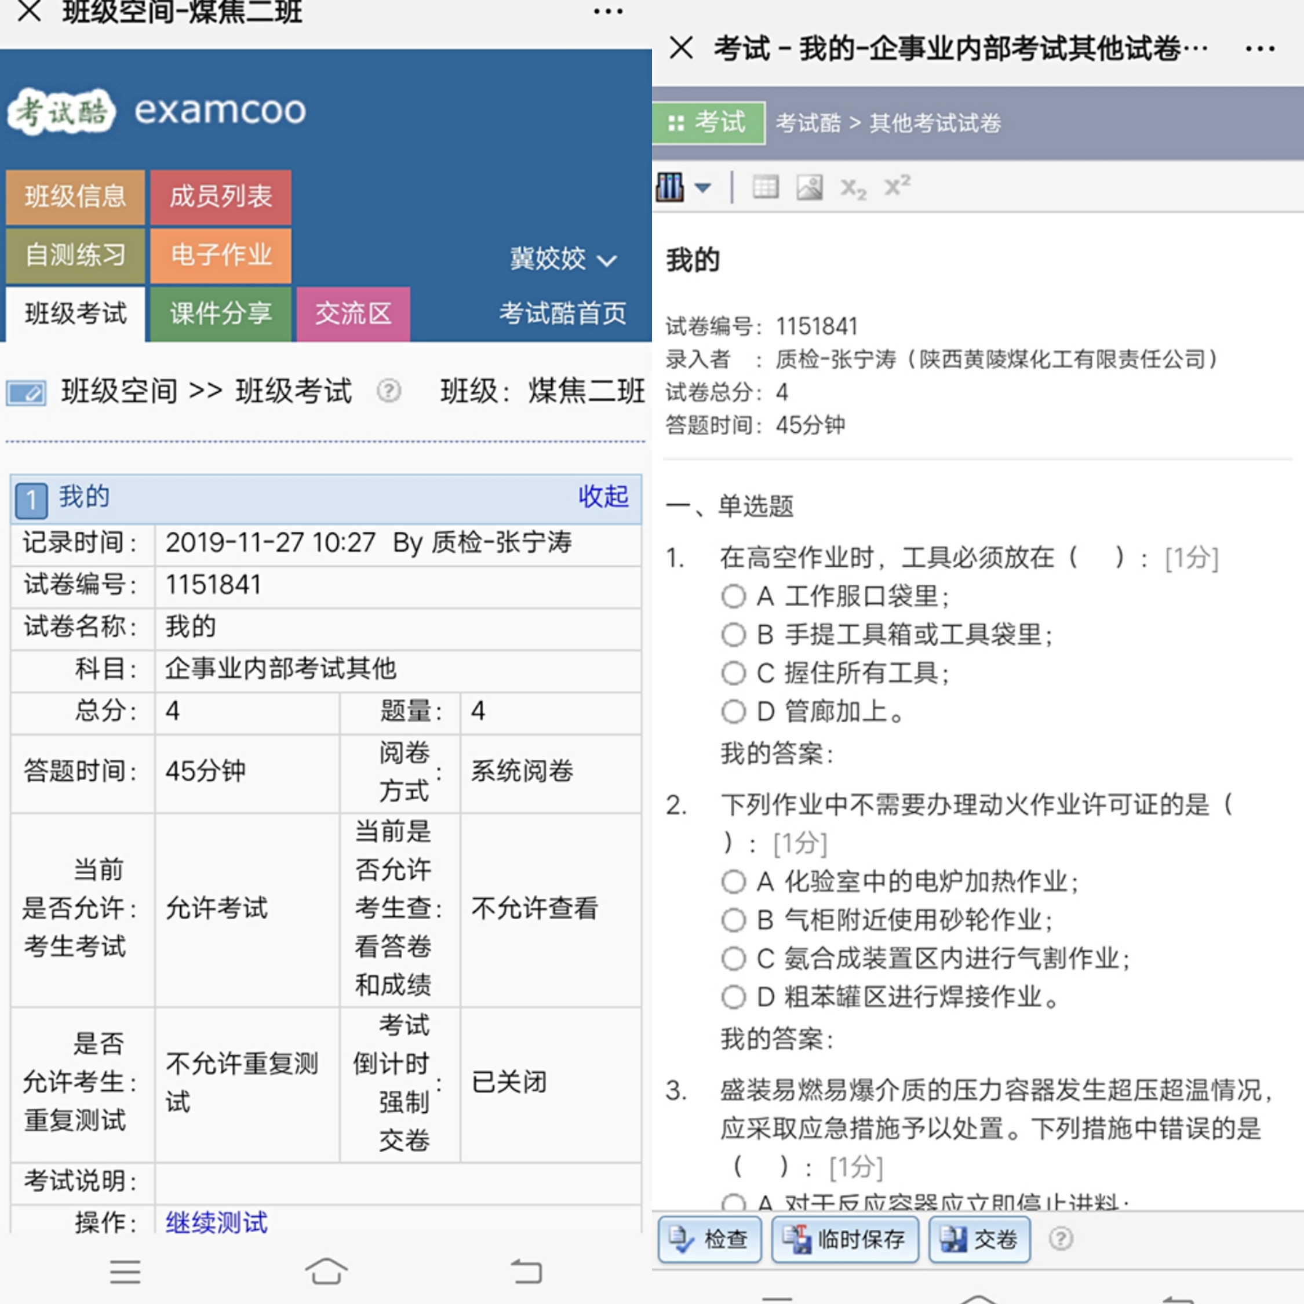
Task: Open the three-dot menu of 考试 page
Action: click(x=1259, y=49)
